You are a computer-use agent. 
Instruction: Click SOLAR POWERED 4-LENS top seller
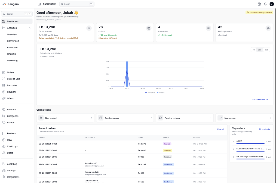(x=250, y=149)
